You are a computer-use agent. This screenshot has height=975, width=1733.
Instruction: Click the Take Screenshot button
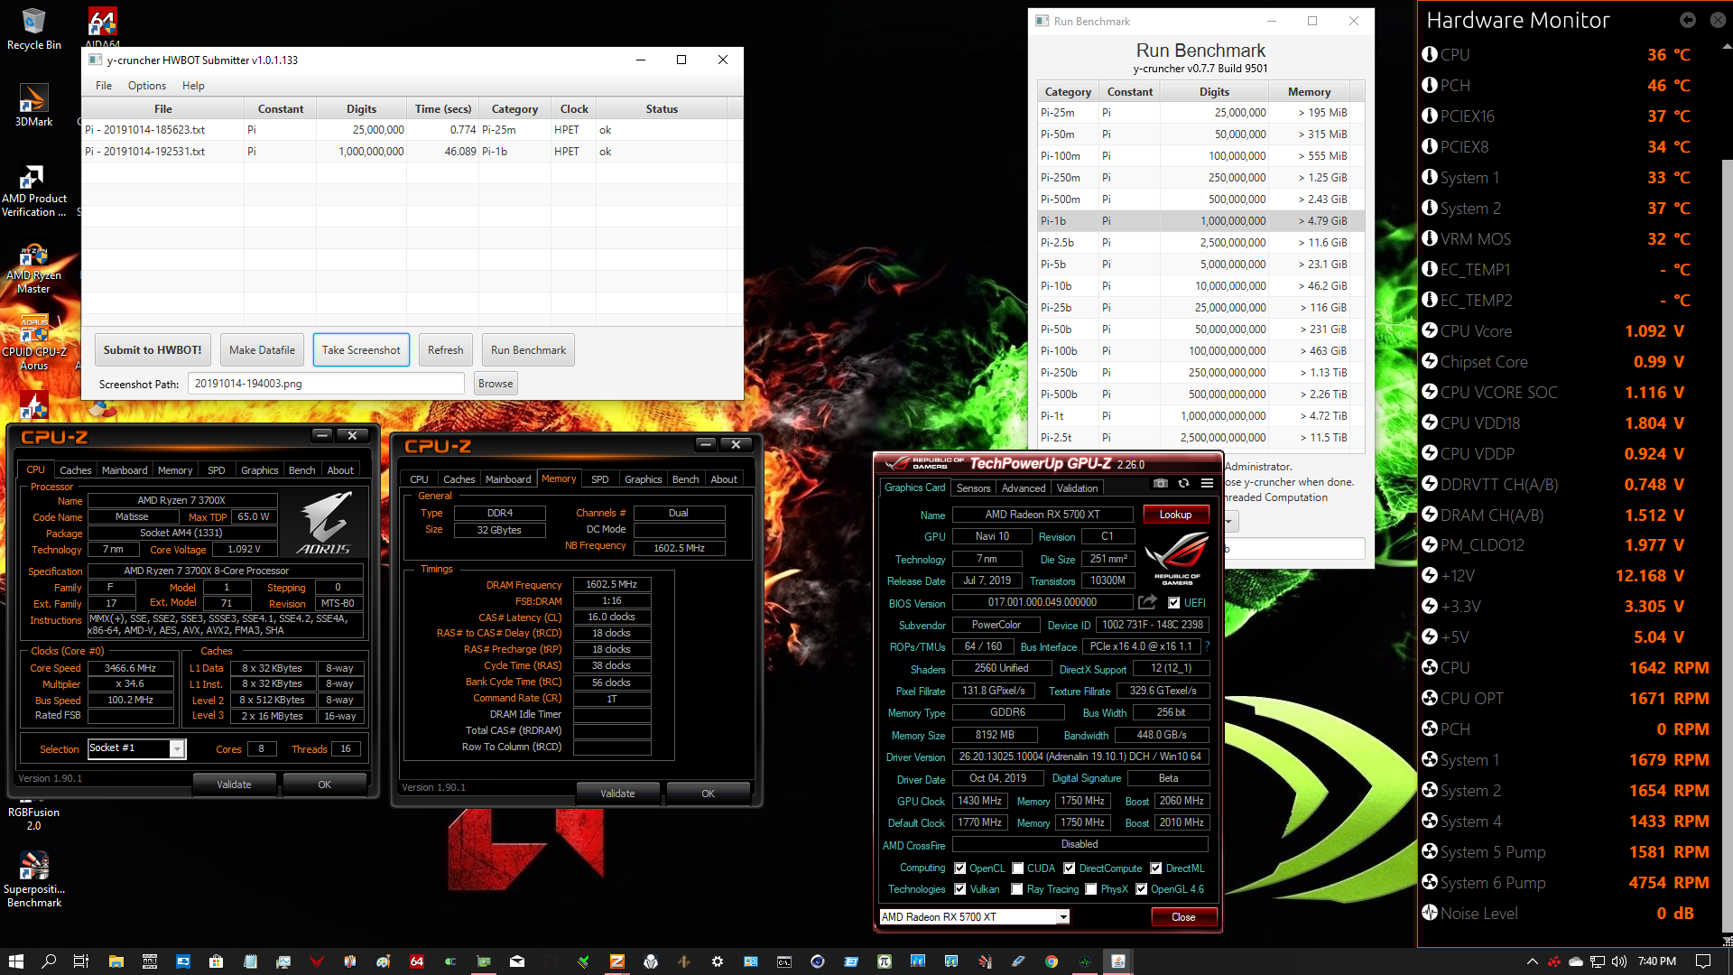coord(361,350)
